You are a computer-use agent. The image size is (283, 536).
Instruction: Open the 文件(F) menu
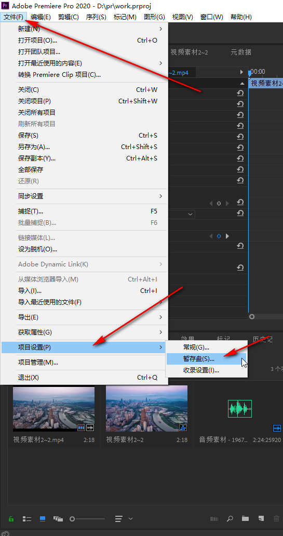coord(14,17)
